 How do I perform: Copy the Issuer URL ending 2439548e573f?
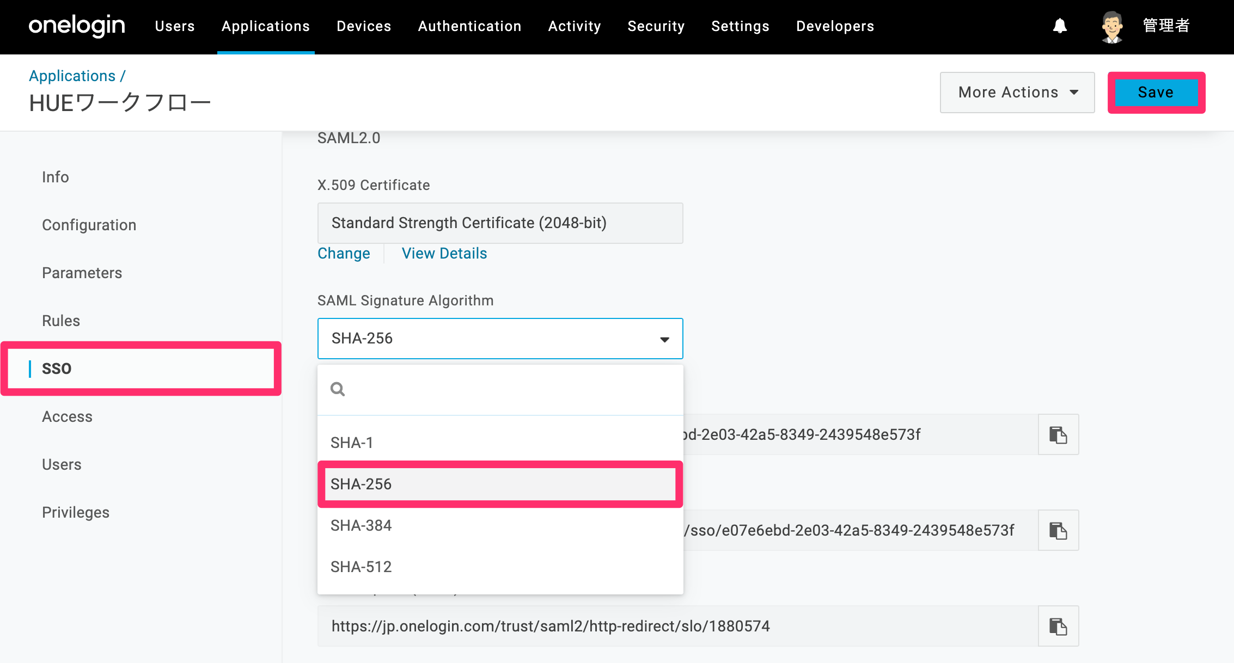(x=1058, y=434)
